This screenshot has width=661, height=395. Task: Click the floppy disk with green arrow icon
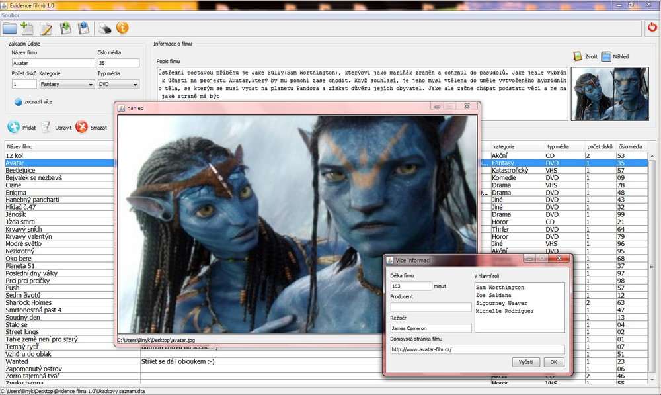point(65,28)
